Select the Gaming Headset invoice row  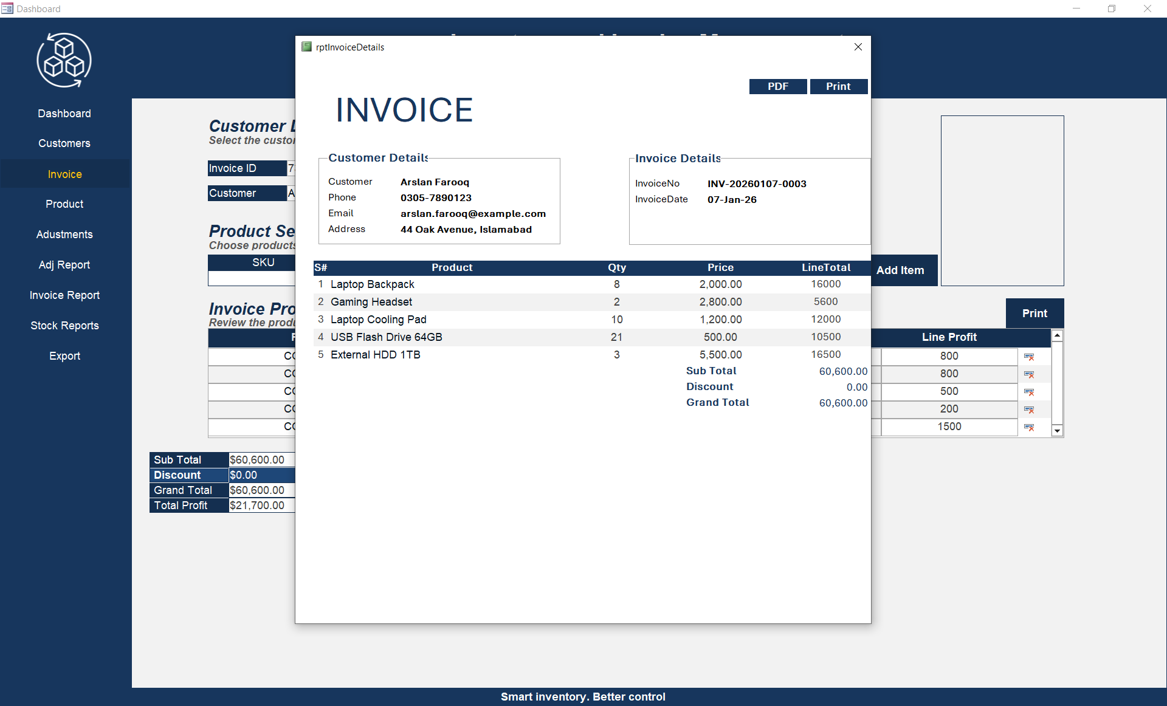tap(592, 302)
